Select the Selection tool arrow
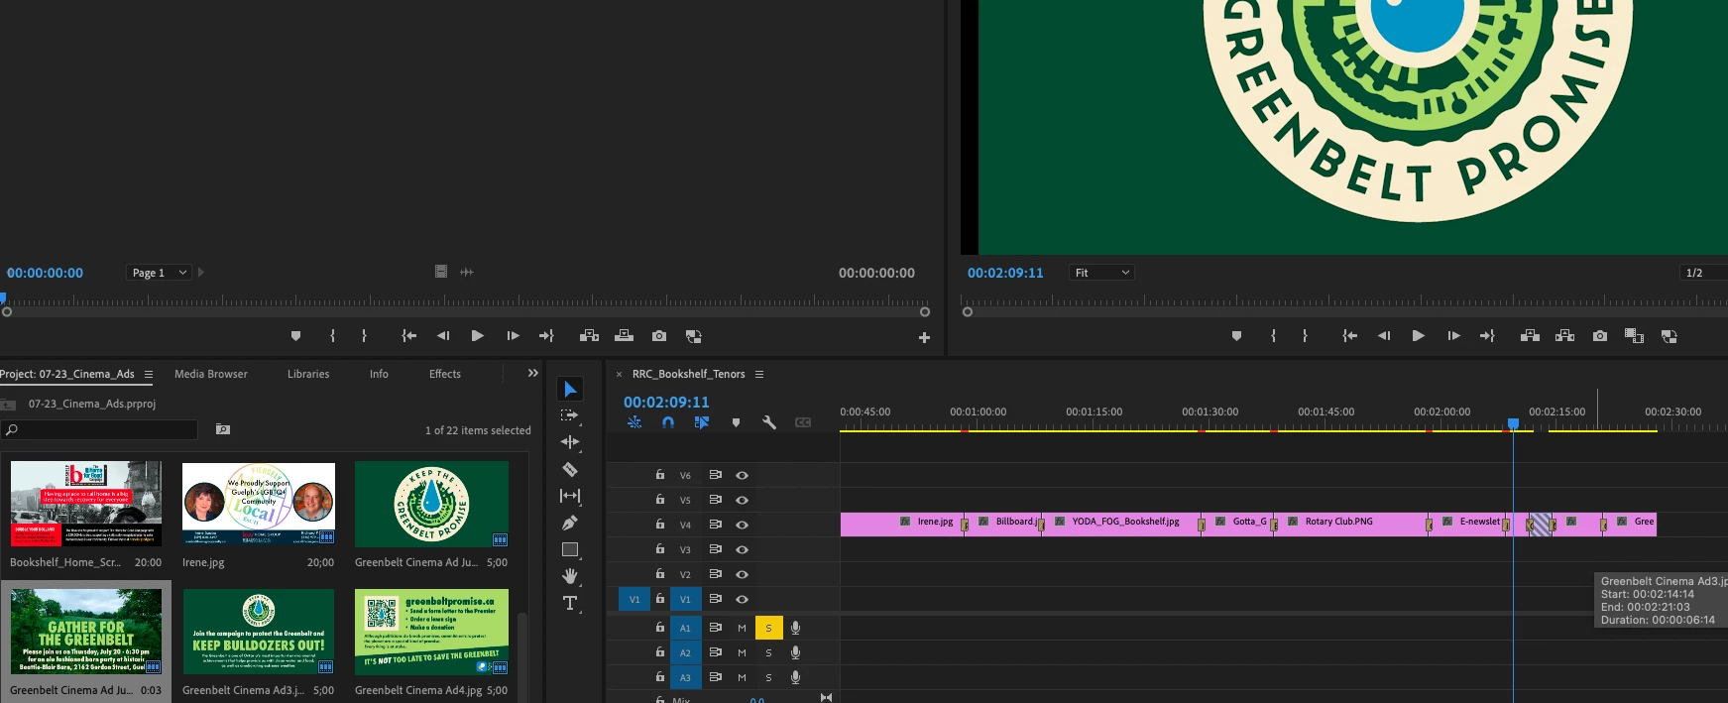Image resolution: width=1728 pixels, height=703 pixels. pyautogui.click(x=570, y=390)
